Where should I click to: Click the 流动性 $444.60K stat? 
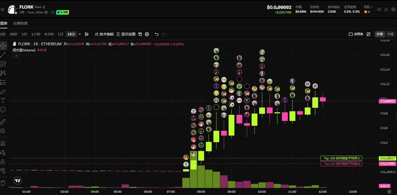click(317, 9)
